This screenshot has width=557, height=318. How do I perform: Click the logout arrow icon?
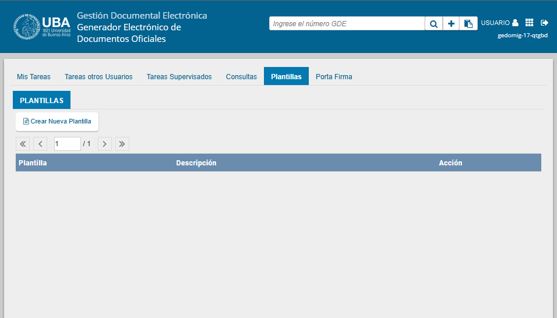click(545, 23)
